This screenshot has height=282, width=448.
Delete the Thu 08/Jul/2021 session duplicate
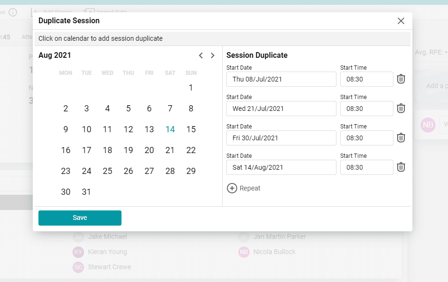coord(401,79)
